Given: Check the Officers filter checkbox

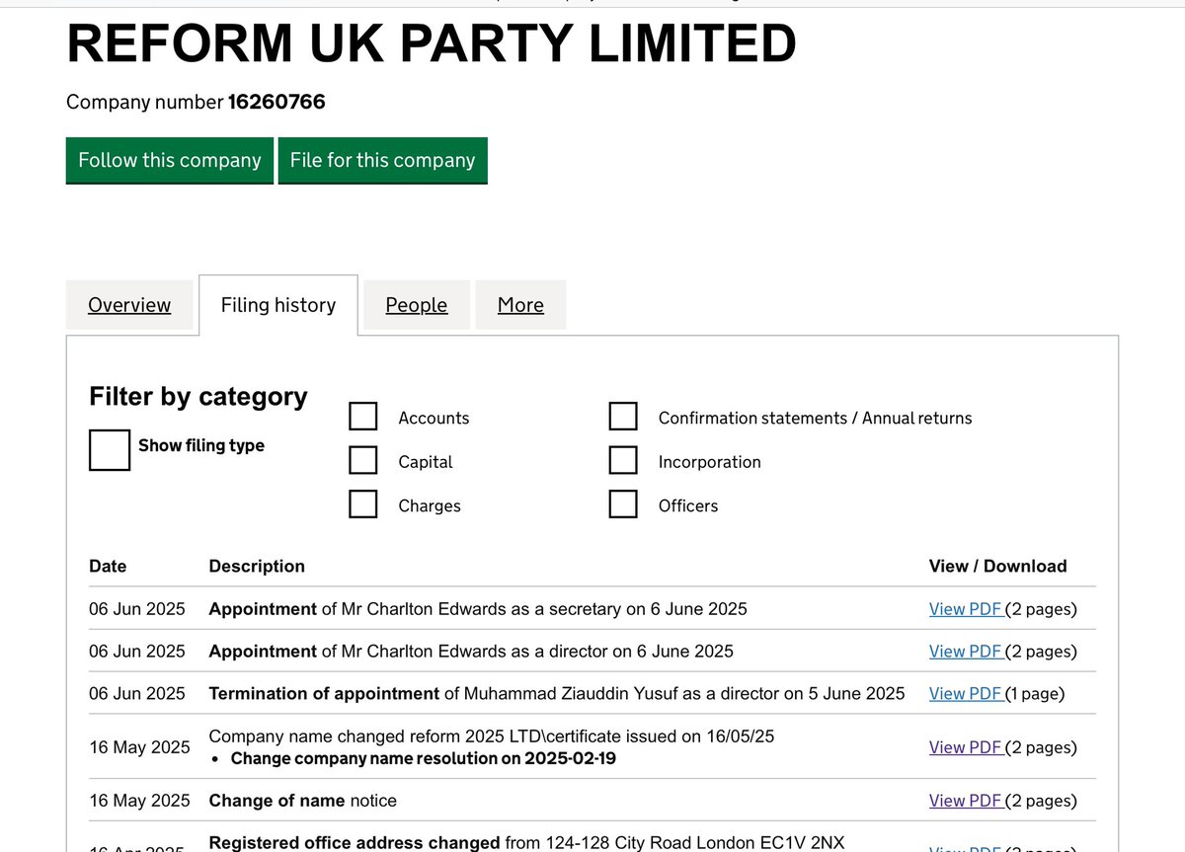Looking at the screenshot, I should tap(623, 503).
